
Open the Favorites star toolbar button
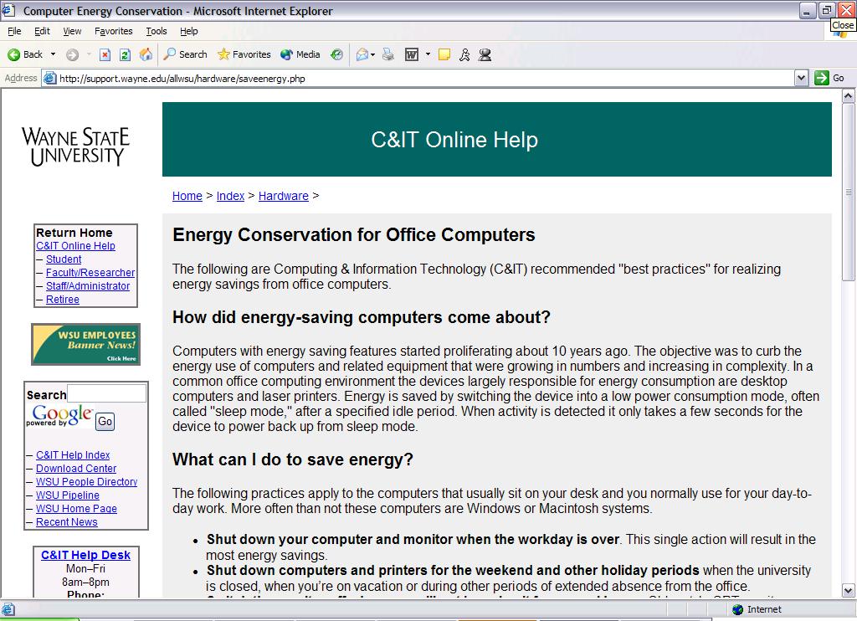pyautogui.click(x=244, y=54)
